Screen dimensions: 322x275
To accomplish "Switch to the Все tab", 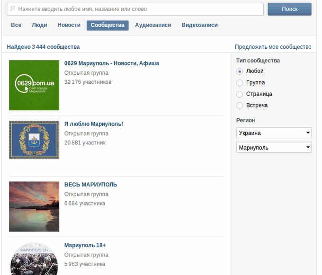I will [x=16, y=25].
